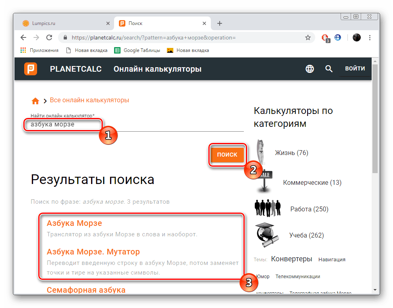Navigate back with the browser back arrow

point(23,37)
